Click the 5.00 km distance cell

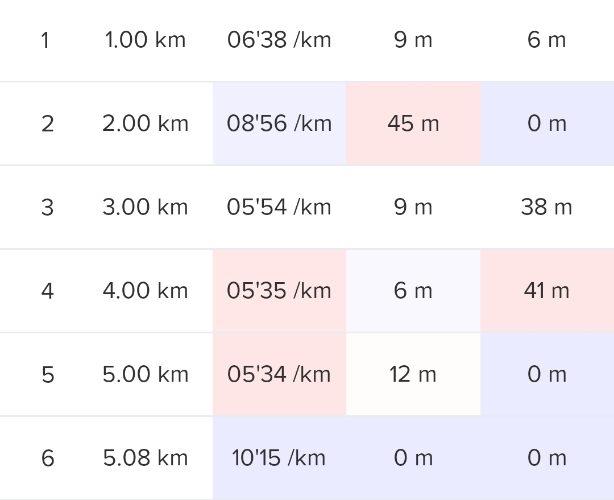tap(145, 375)
